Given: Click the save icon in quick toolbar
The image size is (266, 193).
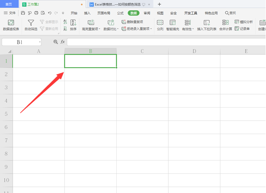Looking at the screenshot, I should [23, 13].
